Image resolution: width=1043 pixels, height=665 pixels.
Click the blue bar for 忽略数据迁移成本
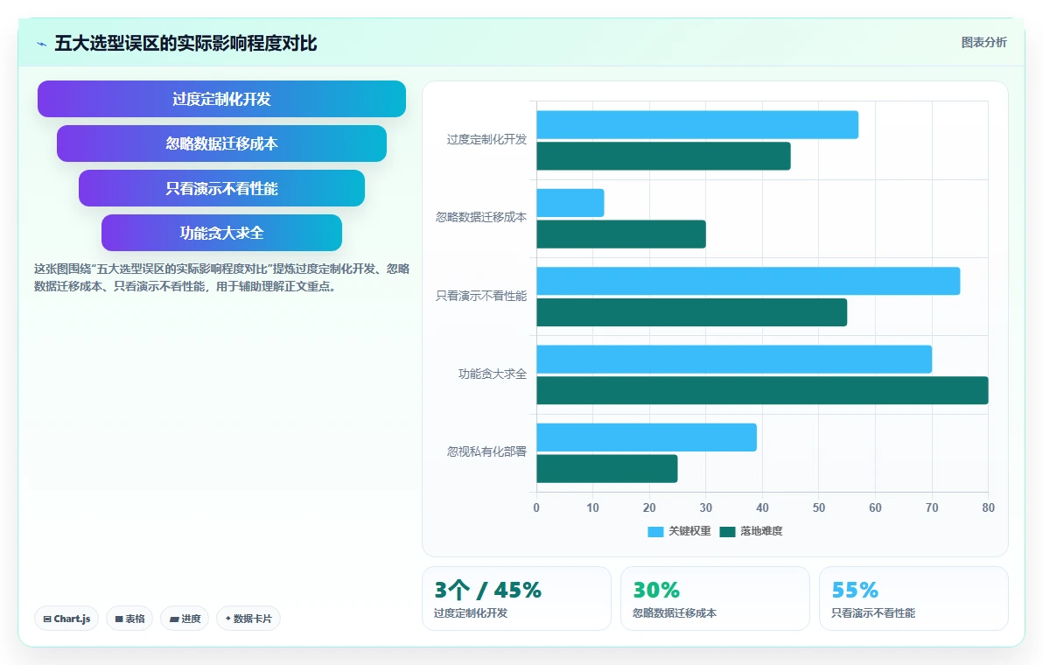(x=570, y=203)
